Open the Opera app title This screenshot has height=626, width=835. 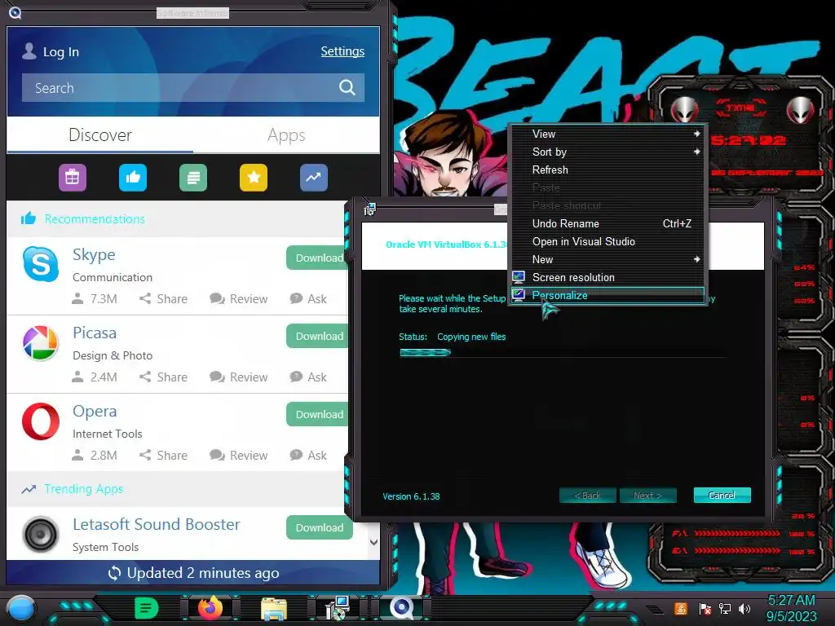[x=95, y=411]
